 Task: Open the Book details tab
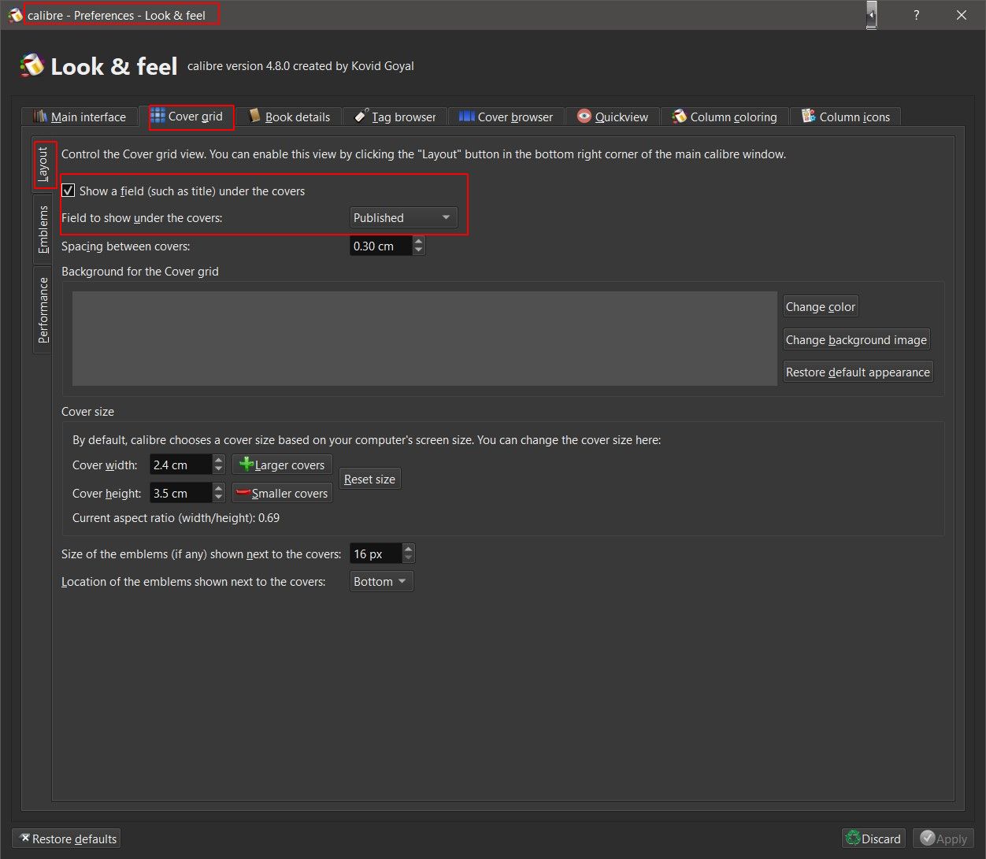(289, 117)
